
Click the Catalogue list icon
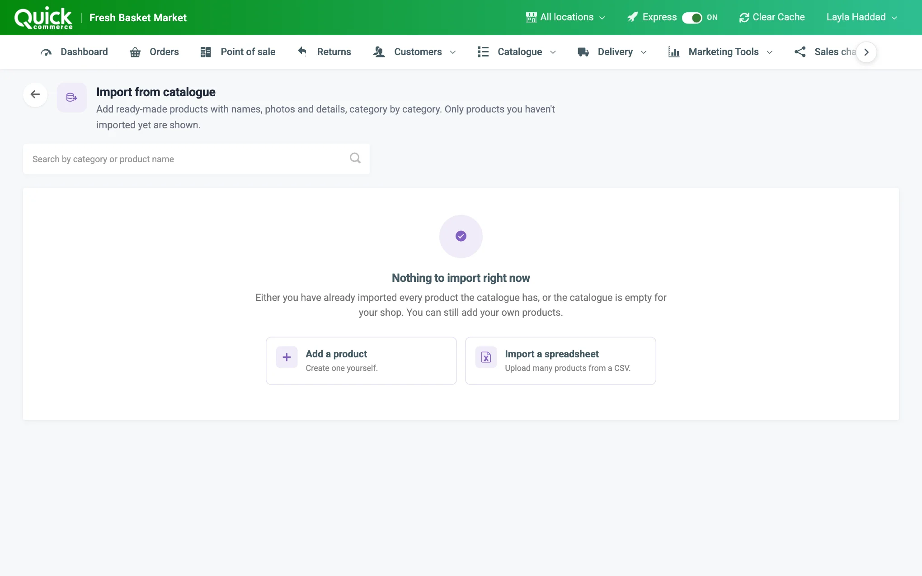pyautogui.click(x=483, y=52)
